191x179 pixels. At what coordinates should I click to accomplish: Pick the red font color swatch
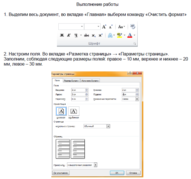(130, 35)
